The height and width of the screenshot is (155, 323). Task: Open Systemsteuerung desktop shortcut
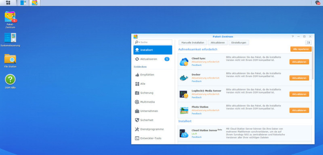tap(10, 40)
